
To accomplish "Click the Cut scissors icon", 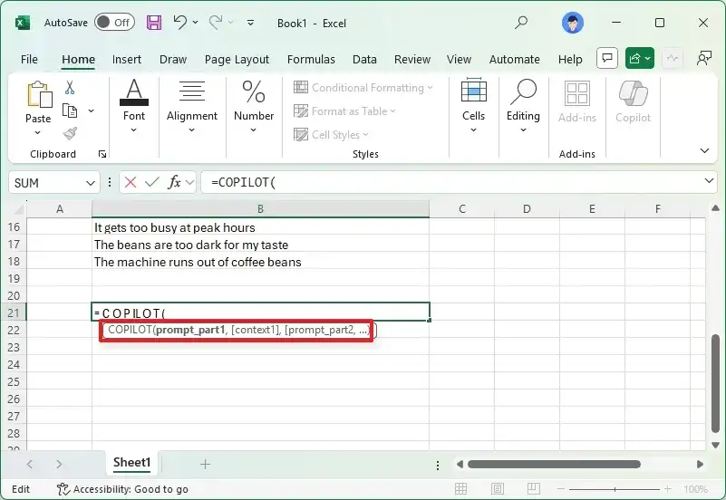I will (70, 88).
